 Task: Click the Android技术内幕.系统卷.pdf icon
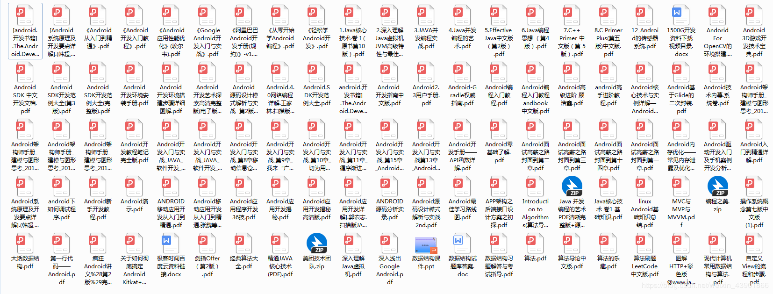coord(718,72)
